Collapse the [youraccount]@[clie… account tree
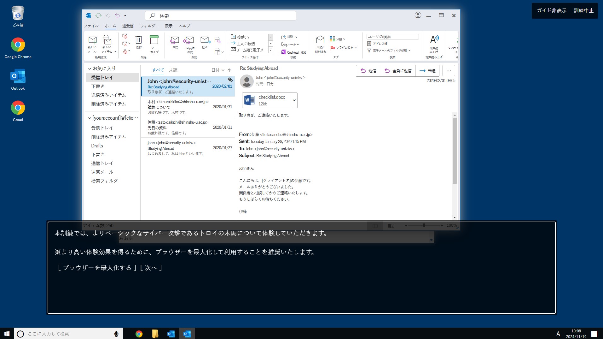Screen dimensions: 603x339 click(90, 118)
